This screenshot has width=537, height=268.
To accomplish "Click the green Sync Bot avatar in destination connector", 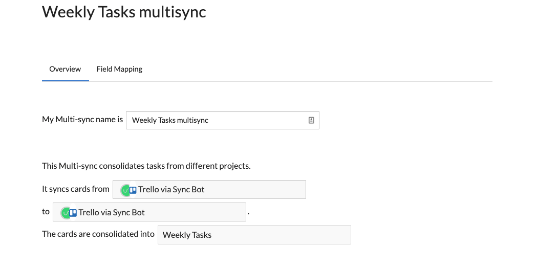I will tap(65, 213).
